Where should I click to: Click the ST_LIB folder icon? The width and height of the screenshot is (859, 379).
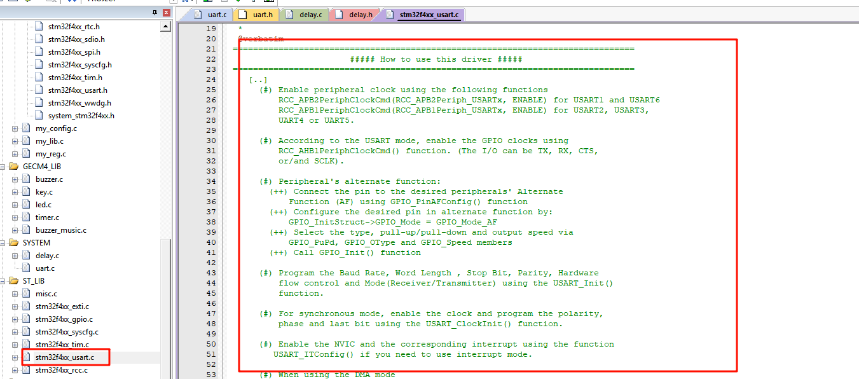click(x=13, y=281)
